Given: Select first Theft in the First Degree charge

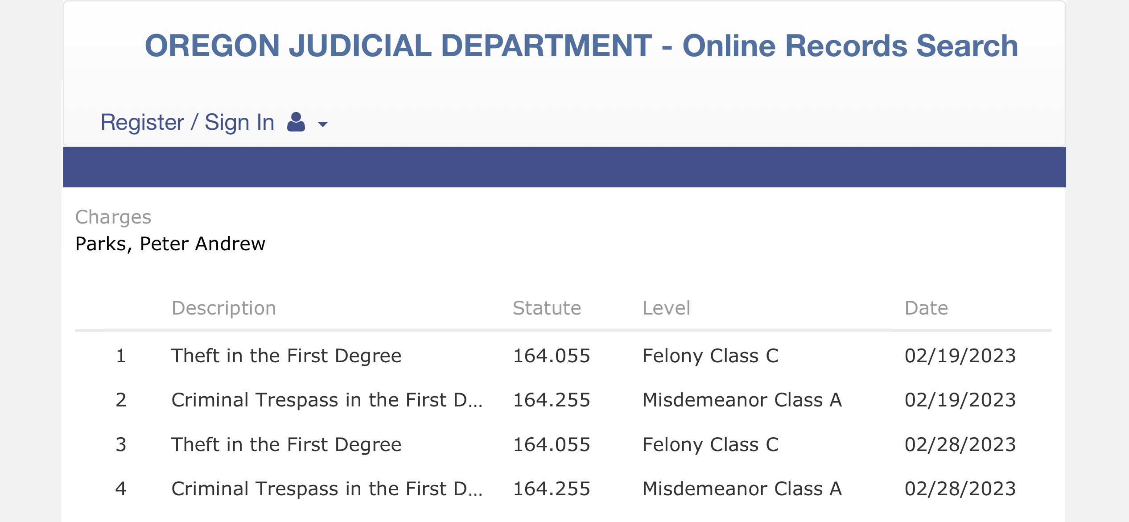Looking at the screenshot, I should tap(286, 356).
